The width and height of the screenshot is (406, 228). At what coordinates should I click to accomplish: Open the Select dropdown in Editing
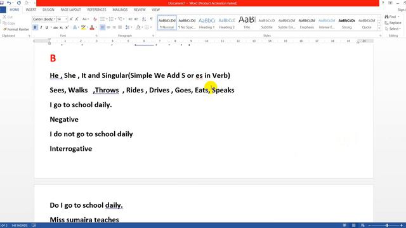[393, 28]
